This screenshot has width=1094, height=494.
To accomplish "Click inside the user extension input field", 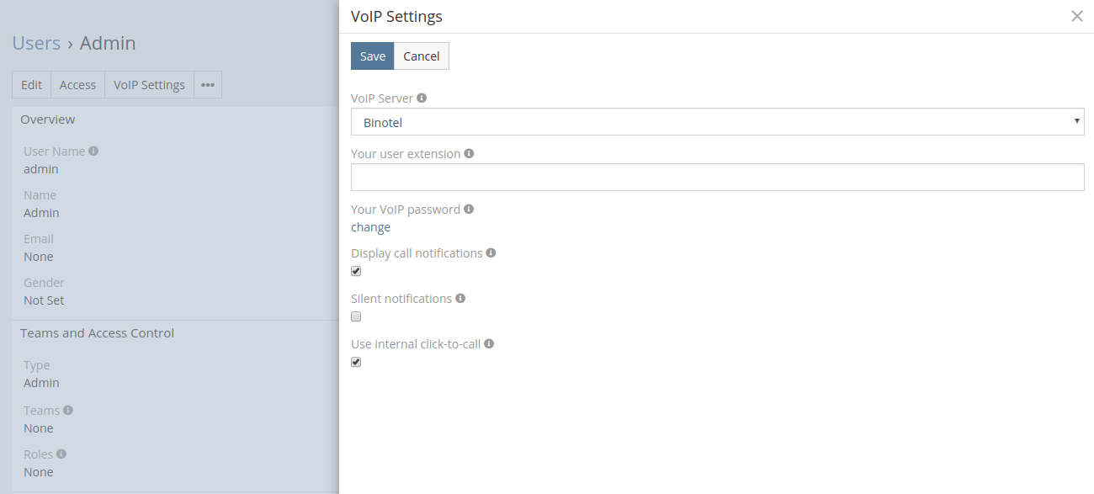I will 715,177.
